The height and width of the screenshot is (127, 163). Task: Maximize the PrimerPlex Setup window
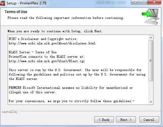pos(143,2)
